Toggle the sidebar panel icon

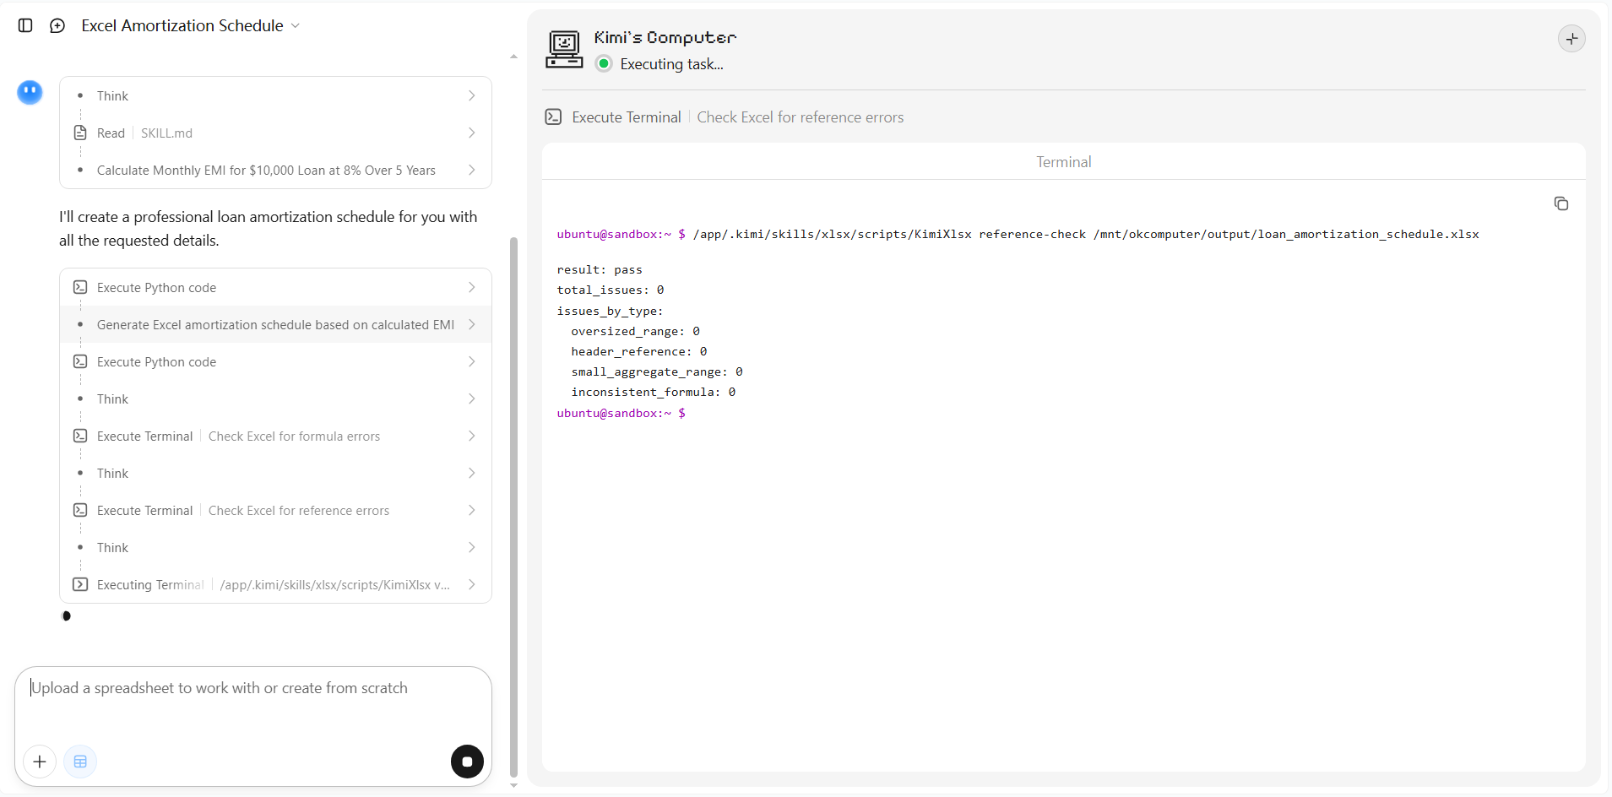point(25,25)
